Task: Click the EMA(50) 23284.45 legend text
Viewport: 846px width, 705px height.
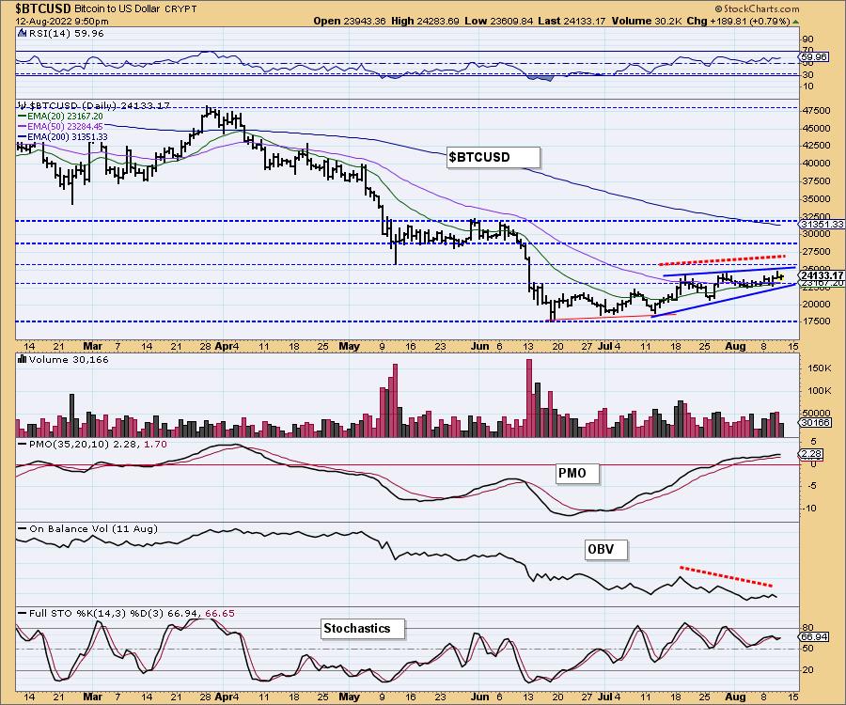Action: click(65, 127)
